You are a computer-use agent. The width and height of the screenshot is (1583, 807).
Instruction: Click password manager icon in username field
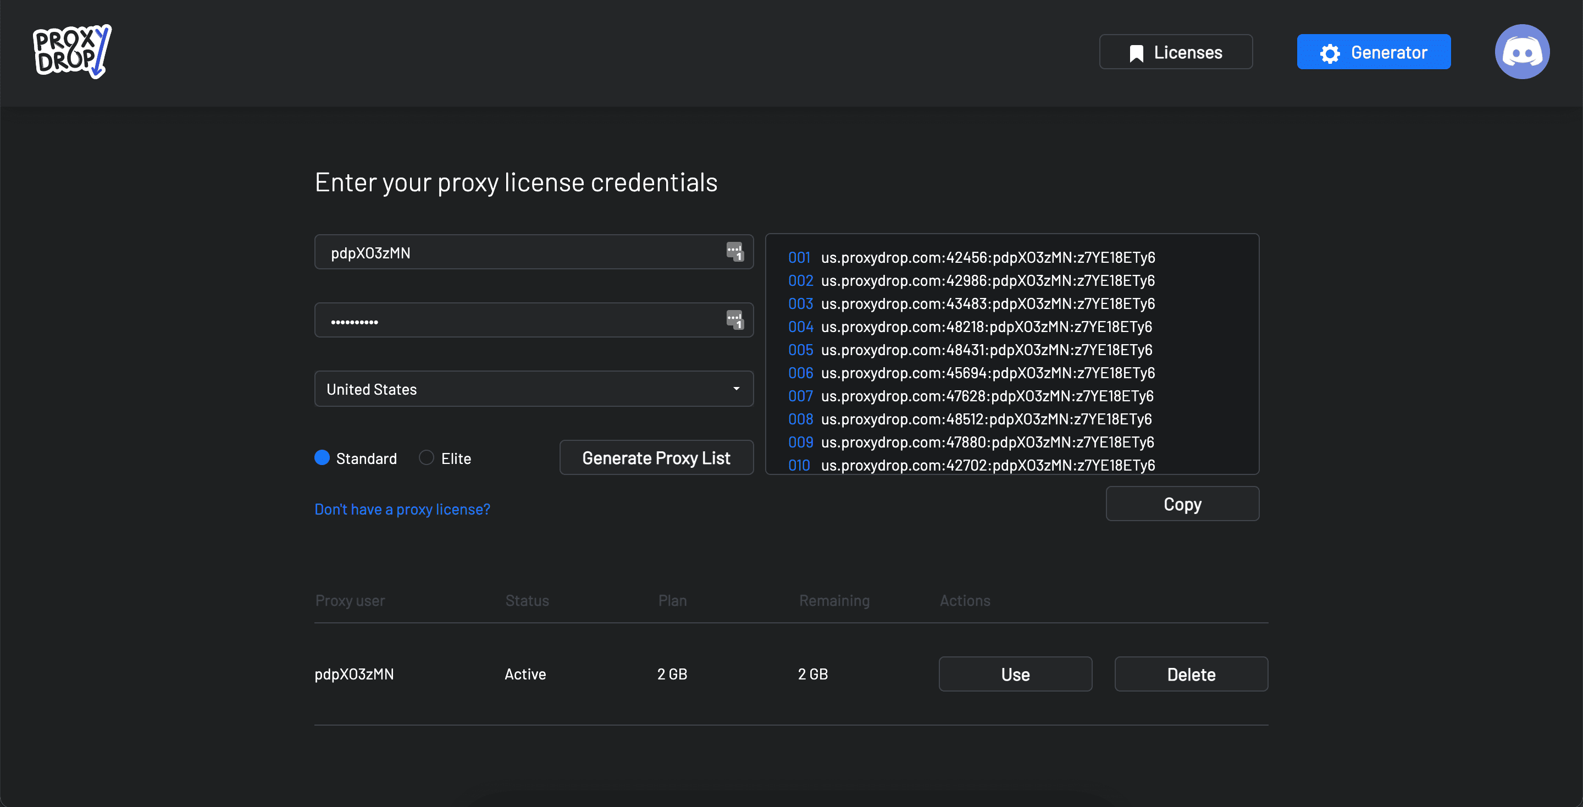735,251
